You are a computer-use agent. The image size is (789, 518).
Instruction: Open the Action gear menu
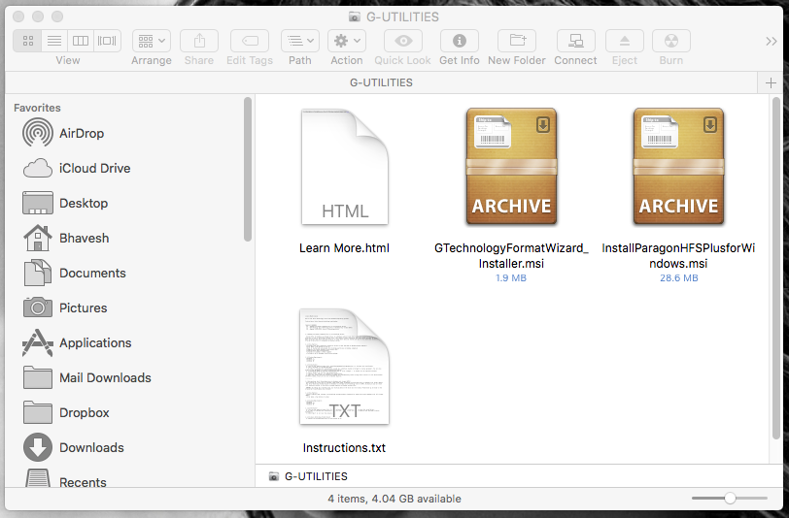[x=347, y=41]
